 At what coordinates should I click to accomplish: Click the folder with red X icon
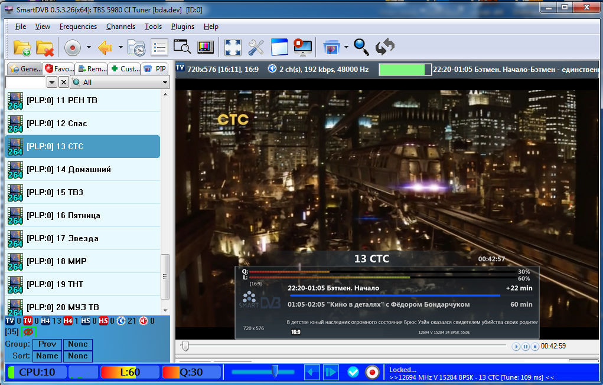tap(45, 48)
